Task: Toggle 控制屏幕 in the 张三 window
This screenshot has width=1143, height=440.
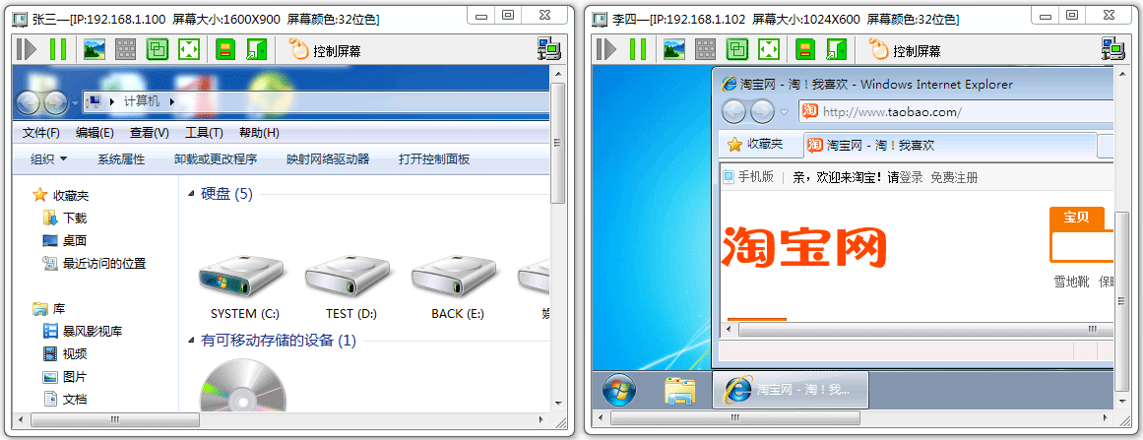Action: tap(325, 50)
